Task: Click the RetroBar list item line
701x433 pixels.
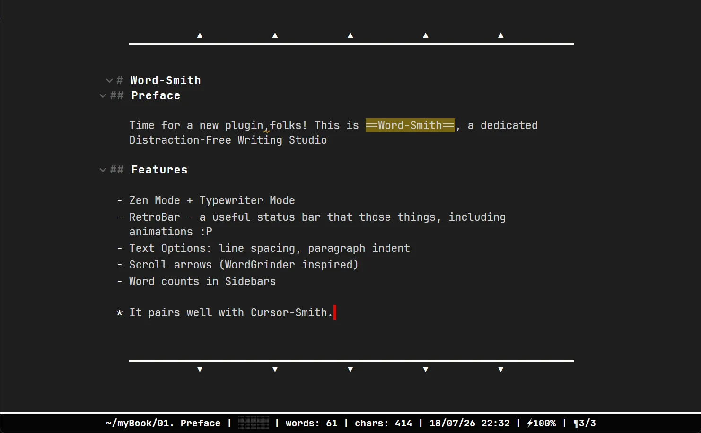Action: (317, 217)
